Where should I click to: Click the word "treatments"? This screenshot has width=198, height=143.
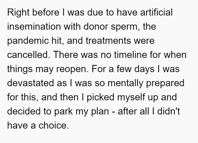[108, 41]
